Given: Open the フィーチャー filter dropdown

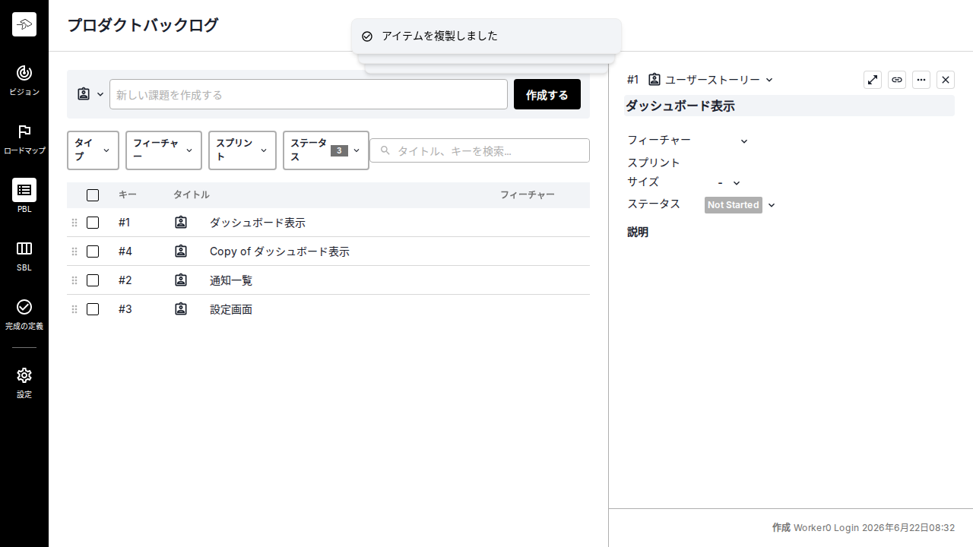Looking at the screenshot, I should [163, 150].
